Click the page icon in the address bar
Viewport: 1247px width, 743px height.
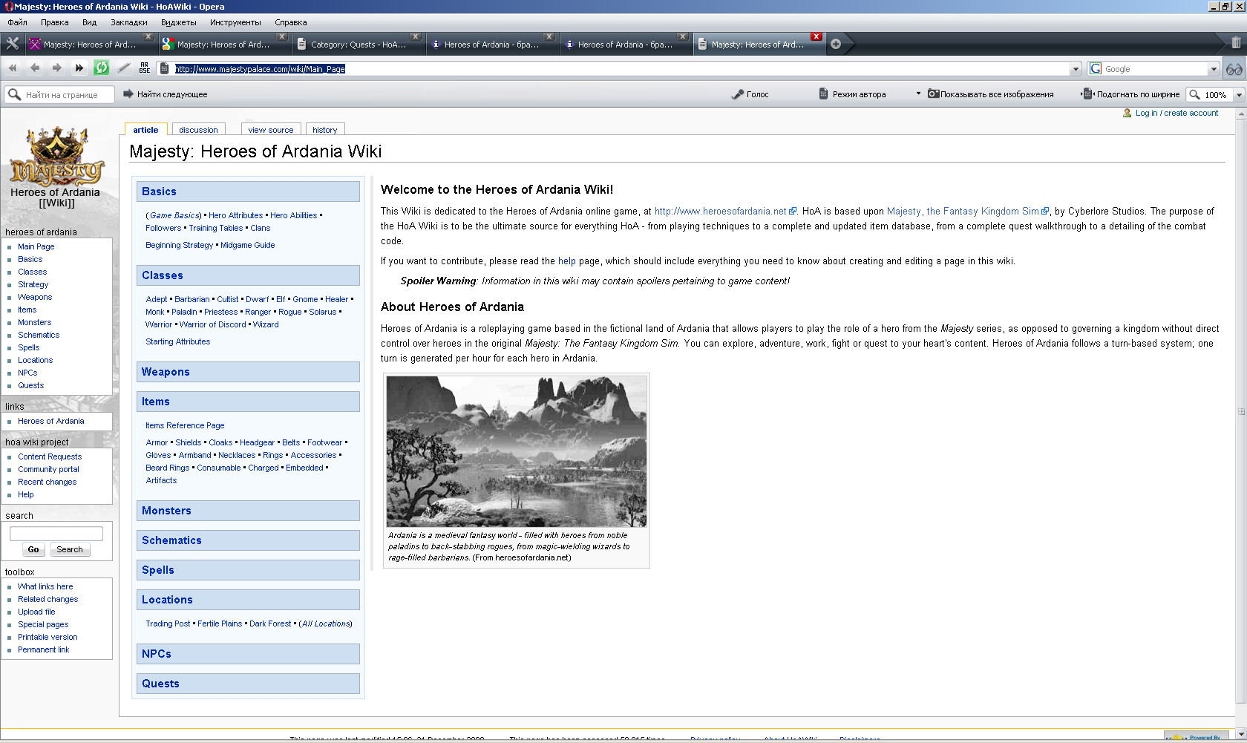point(165,69)
